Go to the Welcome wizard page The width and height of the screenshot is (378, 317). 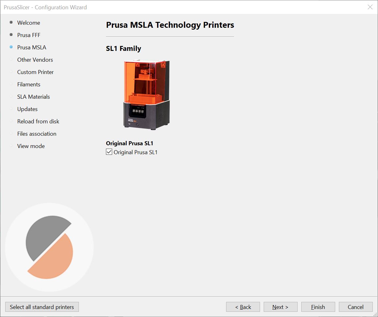(28, 23)
